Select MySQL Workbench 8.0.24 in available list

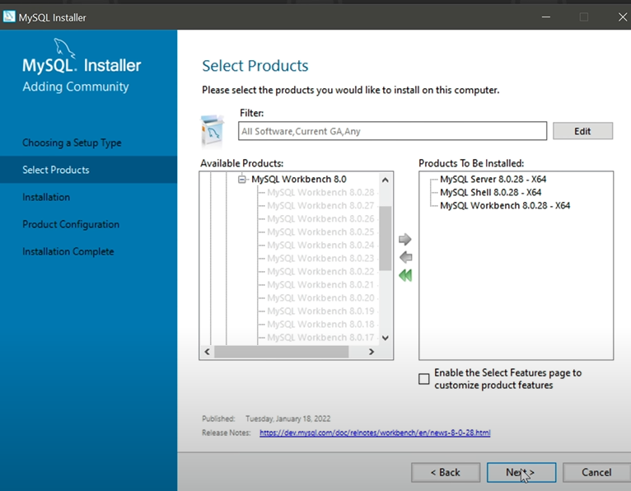[x=320, y=245]
